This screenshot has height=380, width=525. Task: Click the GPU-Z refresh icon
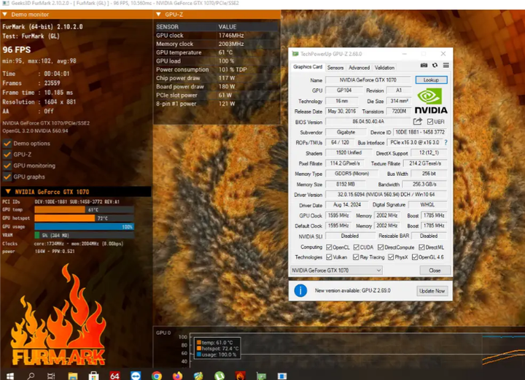click(x=435, y=66)
